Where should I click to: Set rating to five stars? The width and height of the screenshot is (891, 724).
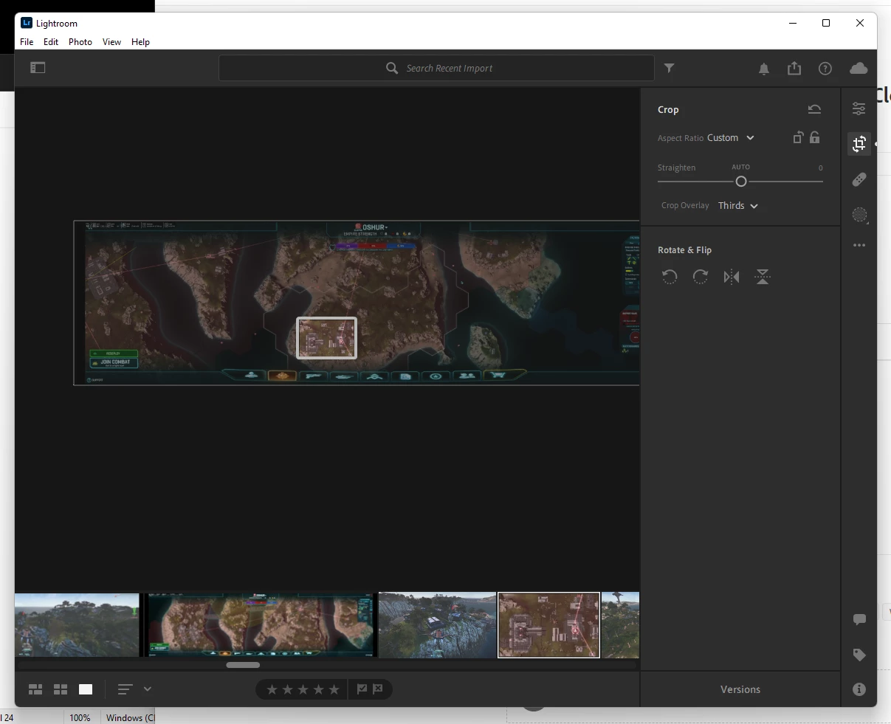coord(334,689)
